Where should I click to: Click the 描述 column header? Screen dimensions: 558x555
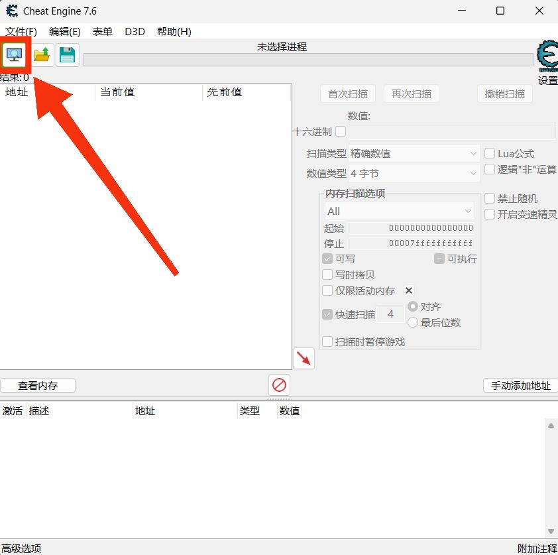click(x=80, y=411)
